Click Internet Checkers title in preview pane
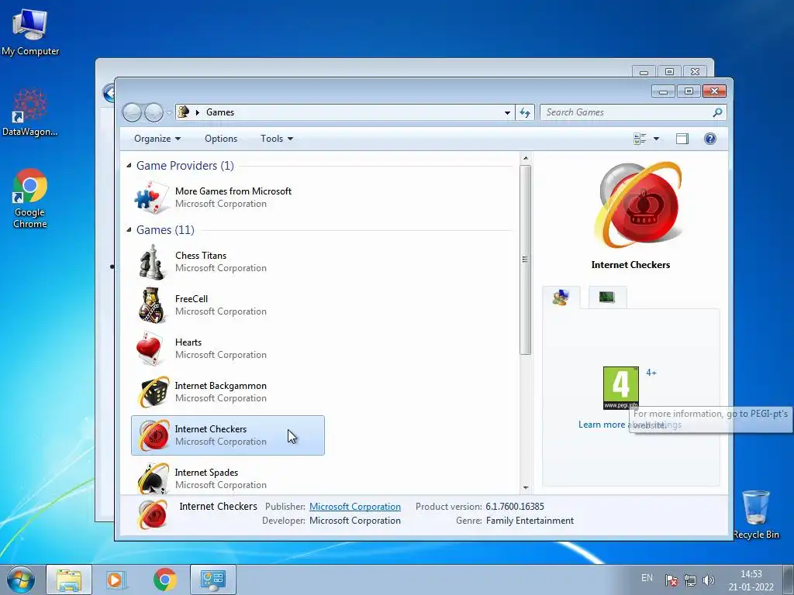Image resolution: width=794 pixels, height=595 pixels. (630, 265)
